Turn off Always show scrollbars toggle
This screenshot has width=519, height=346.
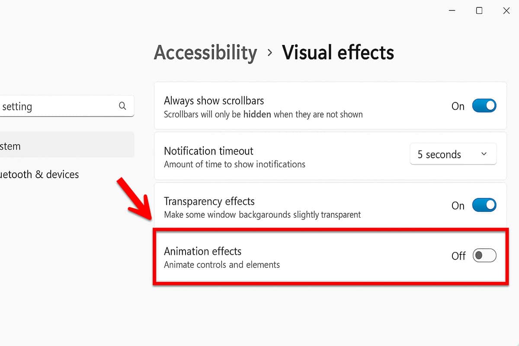point(484,106)
